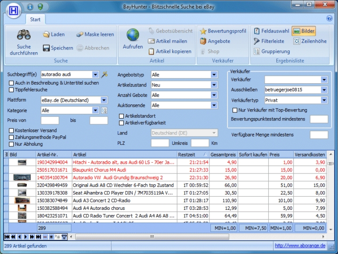Enable the Tippfehlersuche checkbox
Screen dimensions: 338x254
click(11, 90)
